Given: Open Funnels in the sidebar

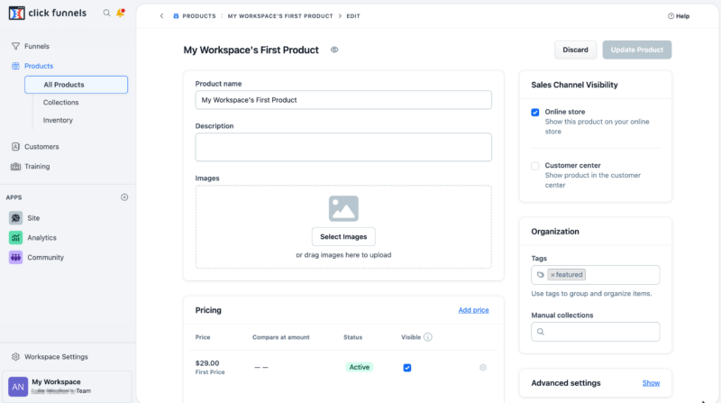Looking at the screenshot, I should [x=37, y=46].
